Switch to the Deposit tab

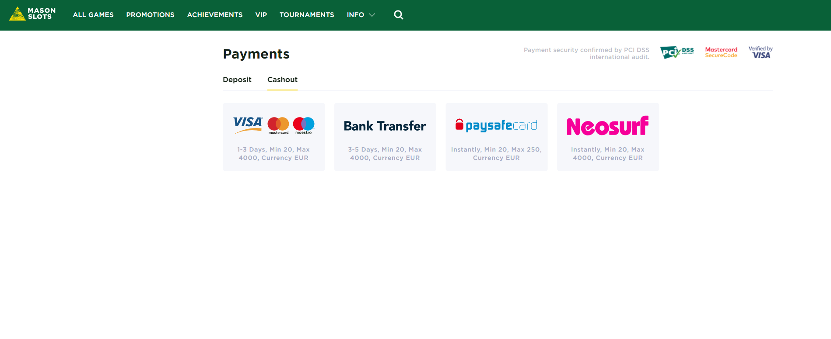click(237, 80)
